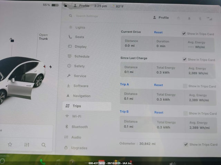Screen dimensions: 221x165
Task: Open the equalizer sliders icon
Action: pyautogui.click(x=27, y=145)
